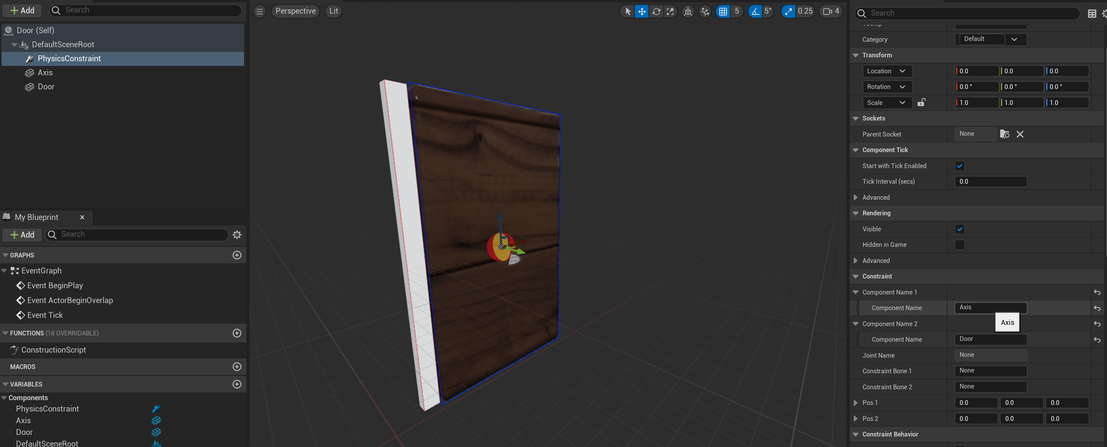Open the Perspective view mode menu
The height and width of the screenshot is (447, 1107).
295,11
